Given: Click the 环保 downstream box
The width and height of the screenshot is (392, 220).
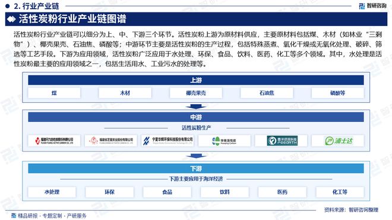Looking at the screenshot, I should [109, 192].
